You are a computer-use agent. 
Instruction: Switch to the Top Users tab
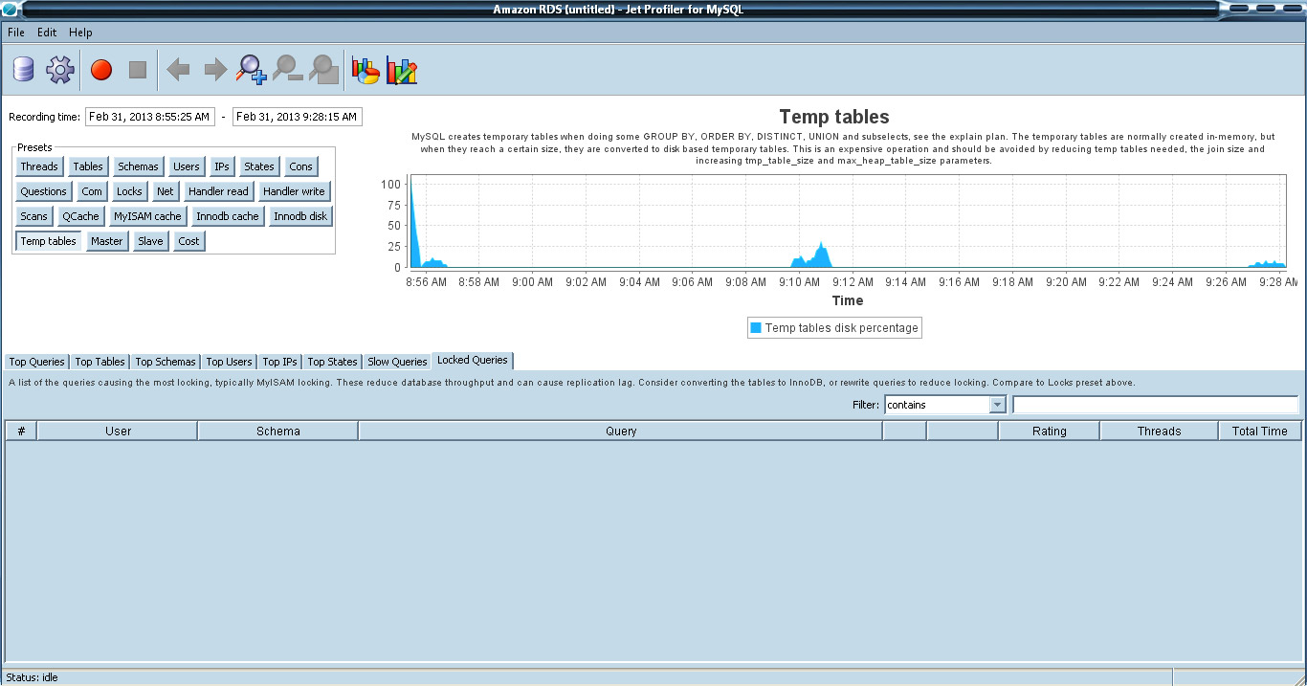(x=229, y=362)
